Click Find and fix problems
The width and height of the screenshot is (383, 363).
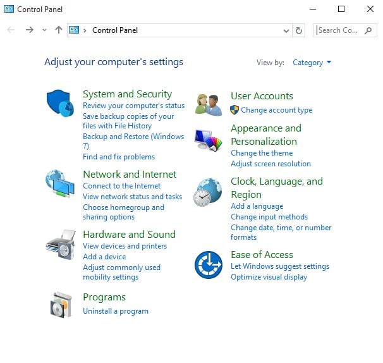click(x=119, y=157)
